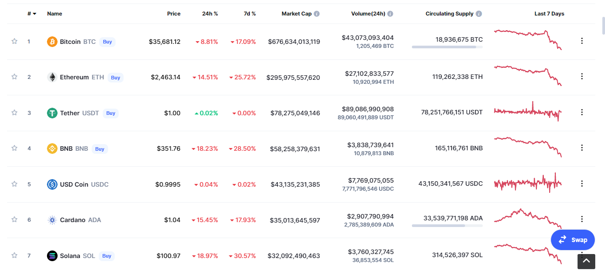Sort table by the Price column header
605x270 pixels.
[x=174, y=14]
